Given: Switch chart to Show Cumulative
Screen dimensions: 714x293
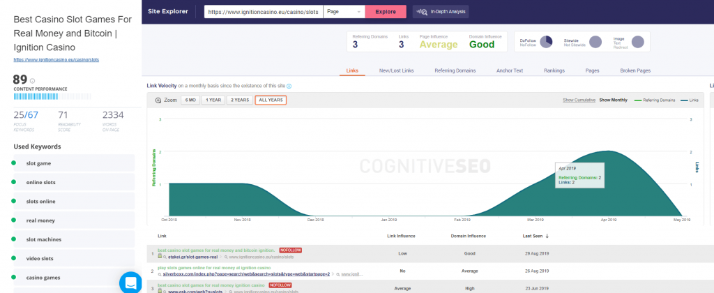Looking at the screenshot, I should point(579,100).
